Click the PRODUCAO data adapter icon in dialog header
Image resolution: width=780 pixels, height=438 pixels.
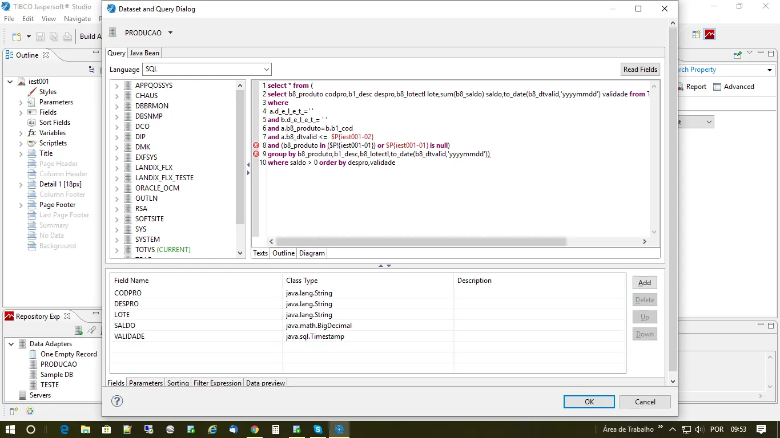click(112, 33)
